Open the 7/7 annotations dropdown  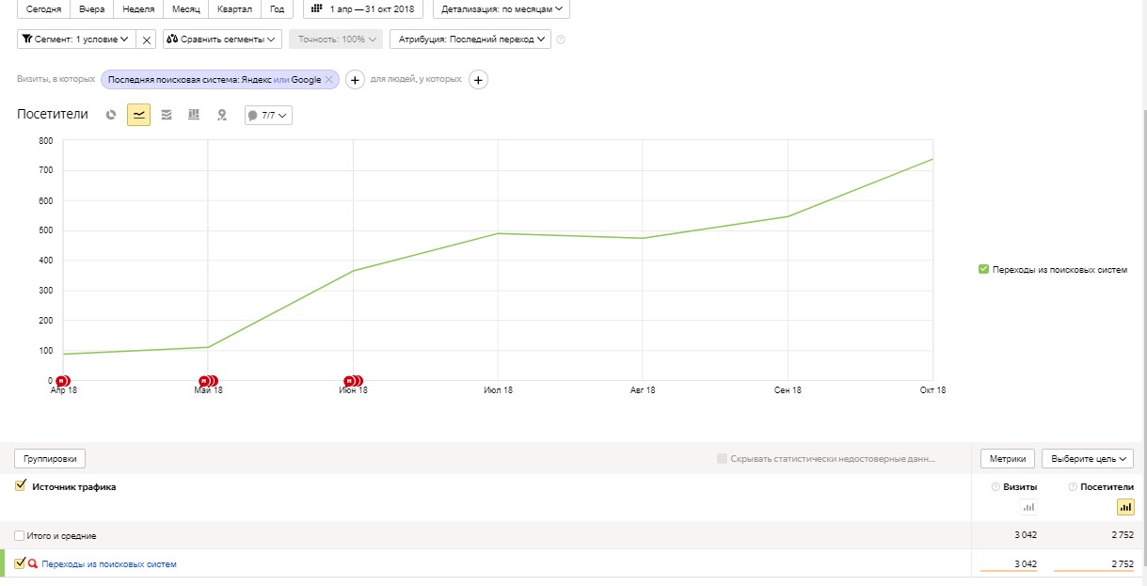(268, 115)
